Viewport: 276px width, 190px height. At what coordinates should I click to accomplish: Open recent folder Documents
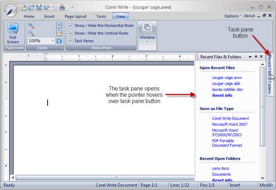(221, 174)
